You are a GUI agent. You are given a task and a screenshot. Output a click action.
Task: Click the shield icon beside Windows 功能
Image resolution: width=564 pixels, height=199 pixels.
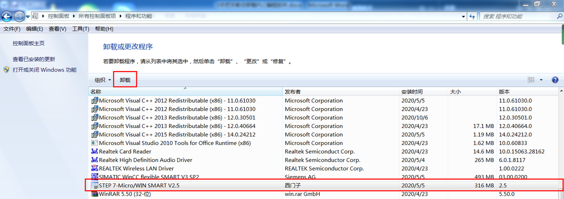(x=7, y=70)
